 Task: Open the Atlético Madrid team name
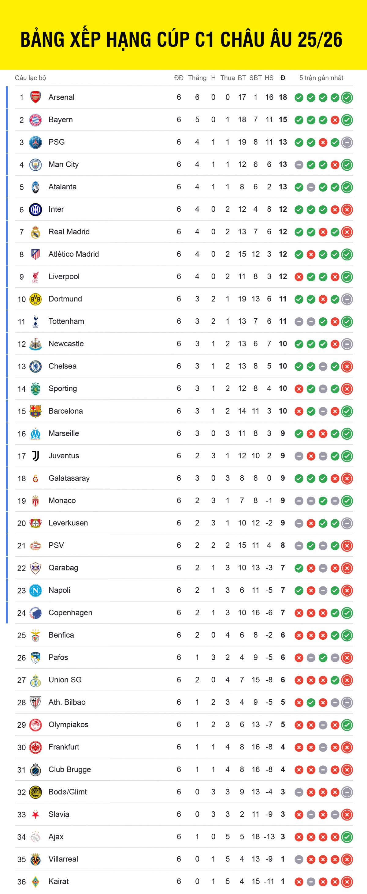tap(73, 254)
